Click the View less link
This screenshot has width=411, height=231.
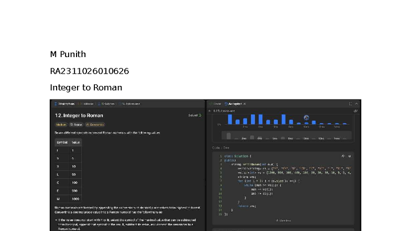point(283,221)
